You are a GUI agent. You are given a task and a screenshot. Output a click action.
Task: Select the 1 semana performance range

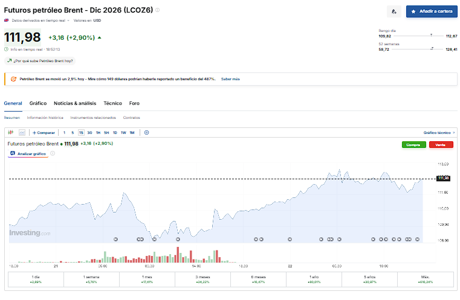(x=91, y=279)
